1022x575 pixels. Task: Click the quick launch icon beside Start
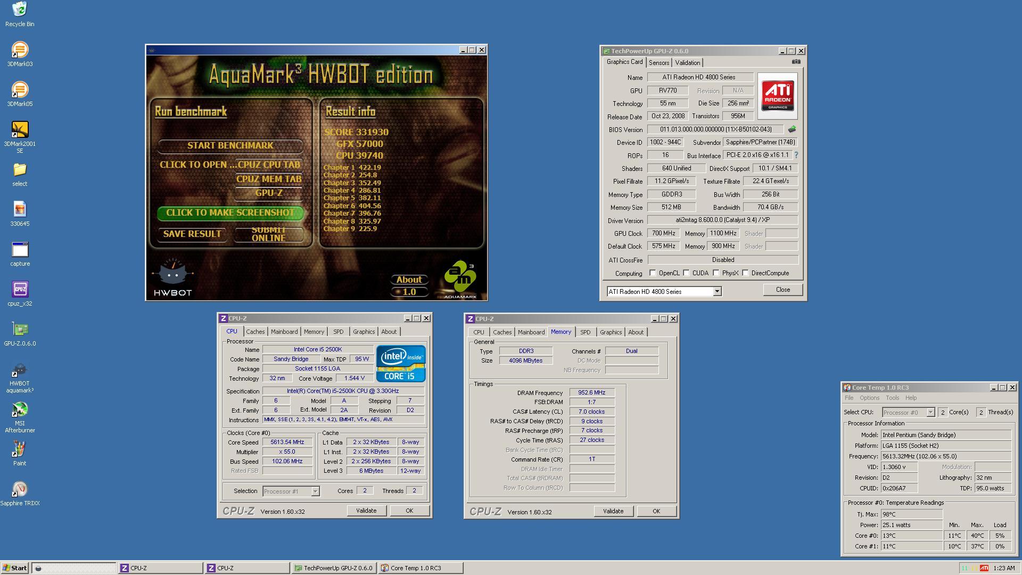point(38,568)
